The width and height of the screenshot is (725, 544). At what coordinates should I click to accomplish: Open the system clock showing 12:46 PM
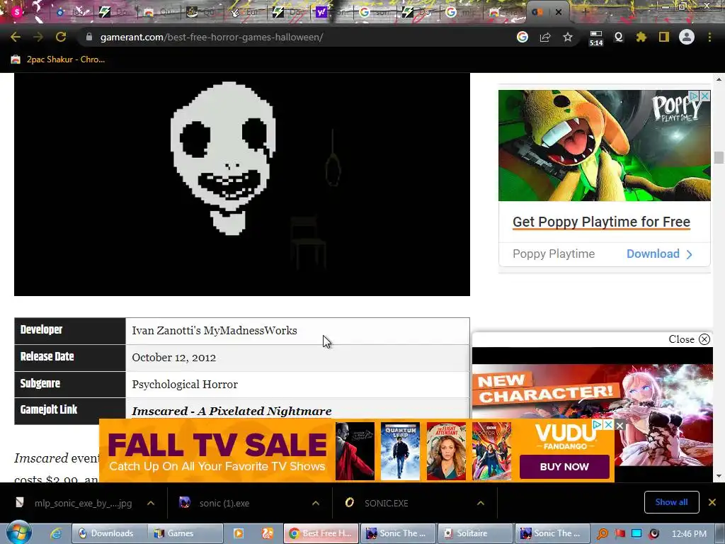[x=689, y=534]
